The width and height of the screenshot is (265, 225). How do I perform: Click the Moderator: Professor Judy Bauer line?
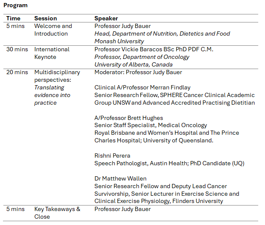coord(138,72)
